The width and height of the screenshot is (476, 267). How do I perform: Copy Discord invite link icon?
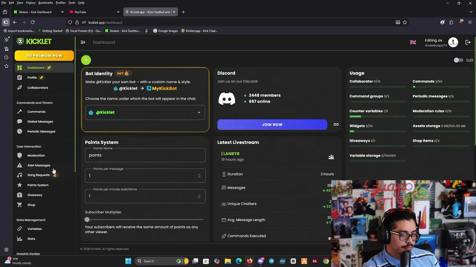pyautogui.click(x=336, y=125)
